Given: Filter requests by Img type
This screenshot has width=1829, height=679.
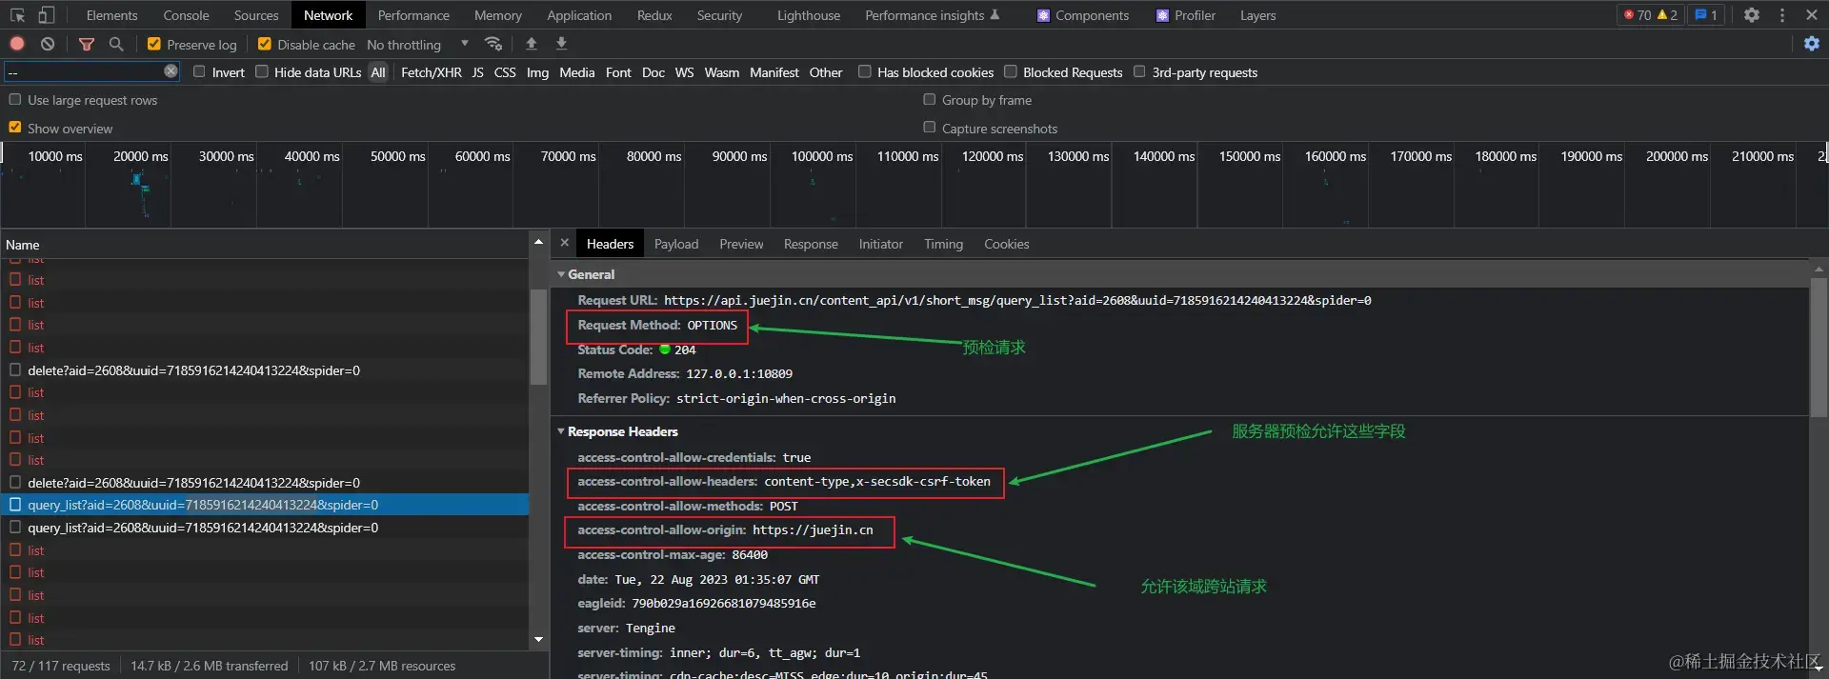Looking at the screenshot, I should point(537,72).
